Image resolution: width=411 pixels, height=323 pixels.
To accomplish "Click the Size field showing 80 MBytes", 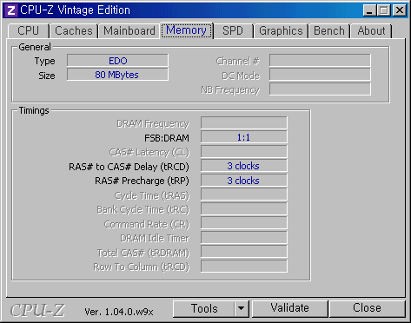I will click(x=117, y=75).
